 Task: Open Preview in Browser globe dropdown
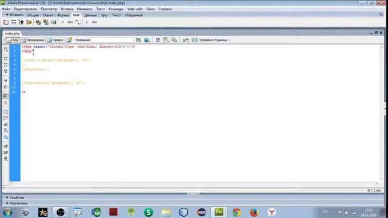tap(147, 40)
